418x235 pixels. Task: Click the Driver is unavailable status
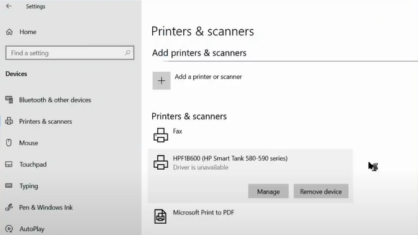click(x=201, y=167)
